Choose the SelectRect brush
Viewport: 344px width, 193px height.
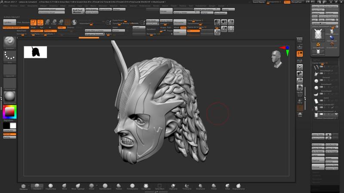(x=160, y=187)
